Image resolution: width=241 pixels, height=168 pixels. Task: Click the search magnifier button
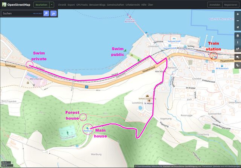pyautogui.click(x=46, y=13)
